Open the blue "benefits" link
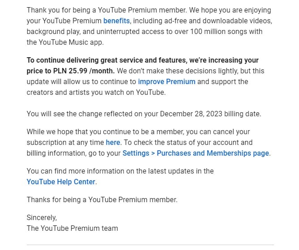Image resolution: width=299 pixels, height=250 pixels. coord(116,21)
